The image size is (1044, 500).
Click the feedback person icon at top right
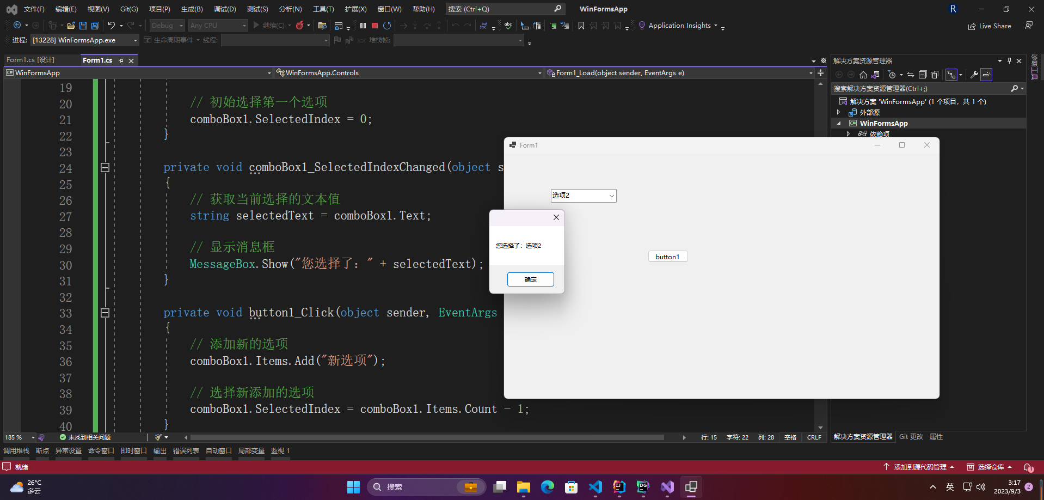(x=1029, y=25)
